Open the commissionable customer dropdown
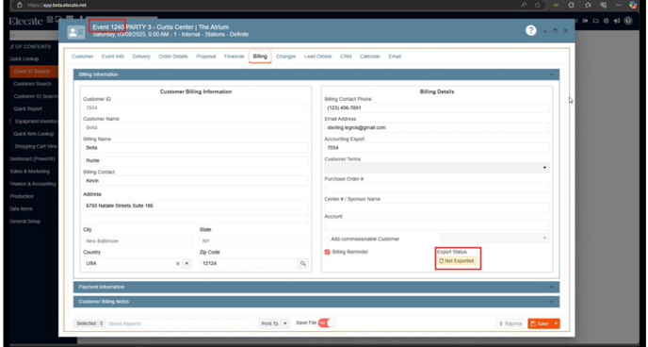Viewport: 648px width, 347px height. tap(495, 239)
